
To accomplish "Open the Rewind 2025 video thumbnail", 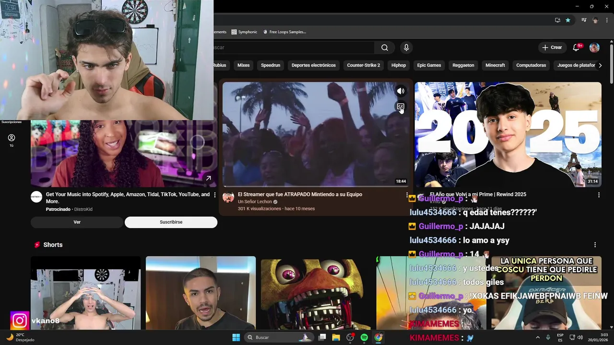I will coord(508,135).
